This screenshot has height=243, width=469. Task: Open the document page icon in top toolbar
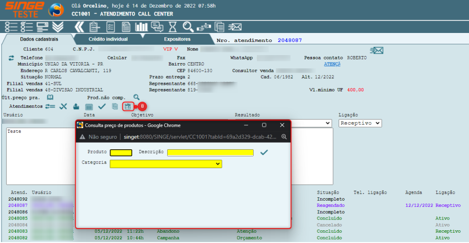pyautogui.click(x=126, y=27)
